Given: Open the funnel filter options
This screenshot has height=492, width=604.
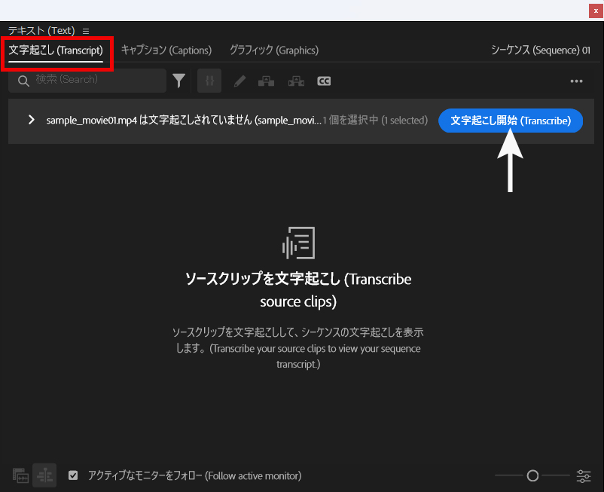Looking at the screenshot, I should [x=178, y=81].
